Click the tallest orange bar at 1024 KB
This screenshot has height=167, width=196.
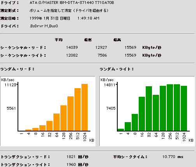(x=85, y=107)
